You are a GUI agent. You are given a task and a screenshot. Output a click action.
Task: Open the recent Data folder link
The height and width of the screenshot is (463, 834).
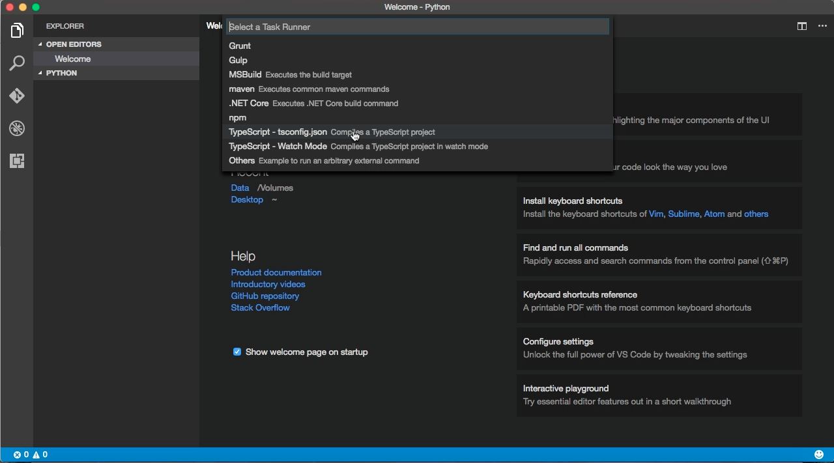click(240, 188)
